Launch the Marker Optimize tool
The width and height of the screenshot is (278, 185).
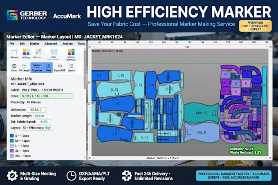(x=71, y=55)
